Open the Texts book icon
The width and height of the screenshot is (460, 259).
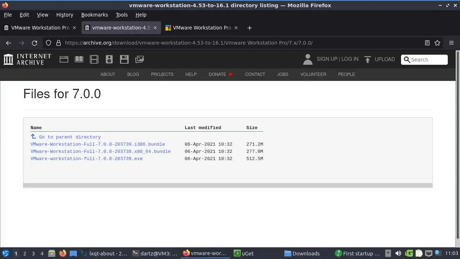pyautogui.click(x=79, y=59)
